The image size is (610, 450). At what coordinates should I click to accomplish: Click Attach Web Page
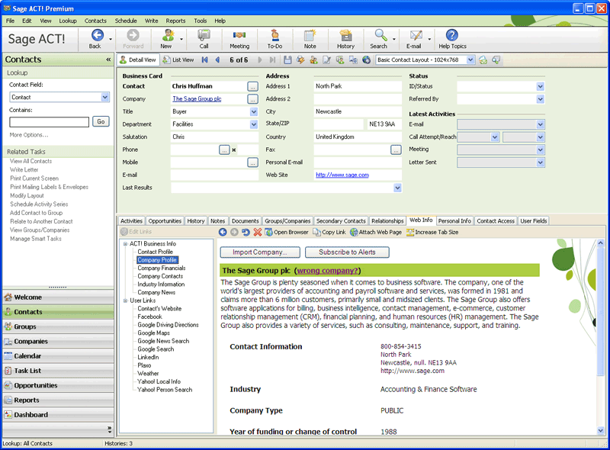[x=376, y=232]
